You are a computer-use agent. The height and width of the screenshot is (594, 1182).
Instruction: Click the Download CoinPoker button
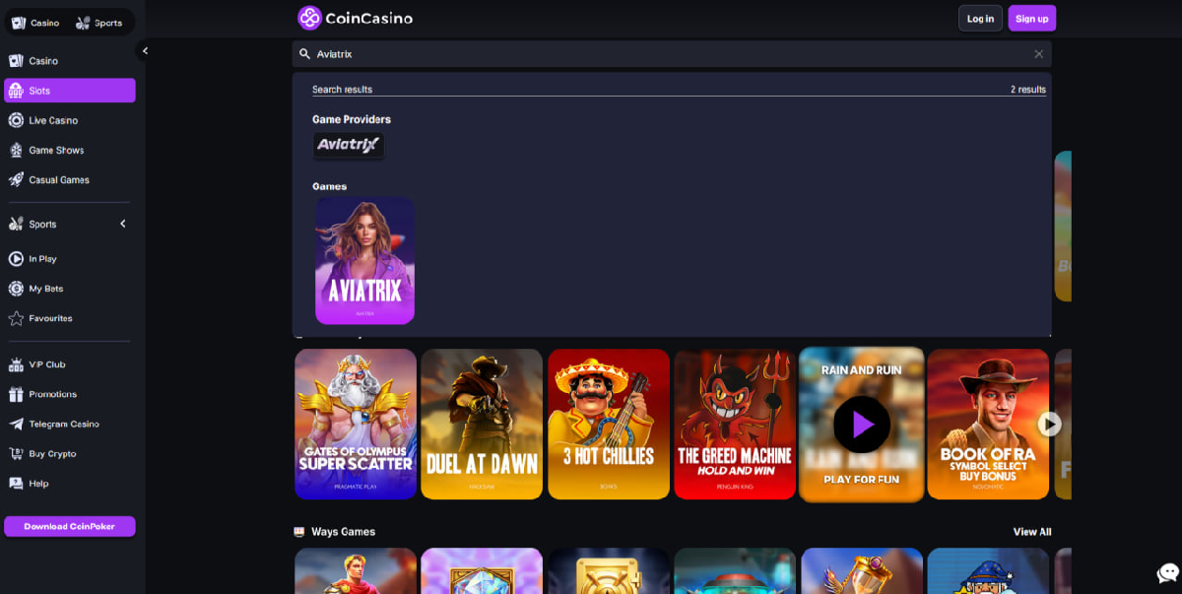(69, 526)
